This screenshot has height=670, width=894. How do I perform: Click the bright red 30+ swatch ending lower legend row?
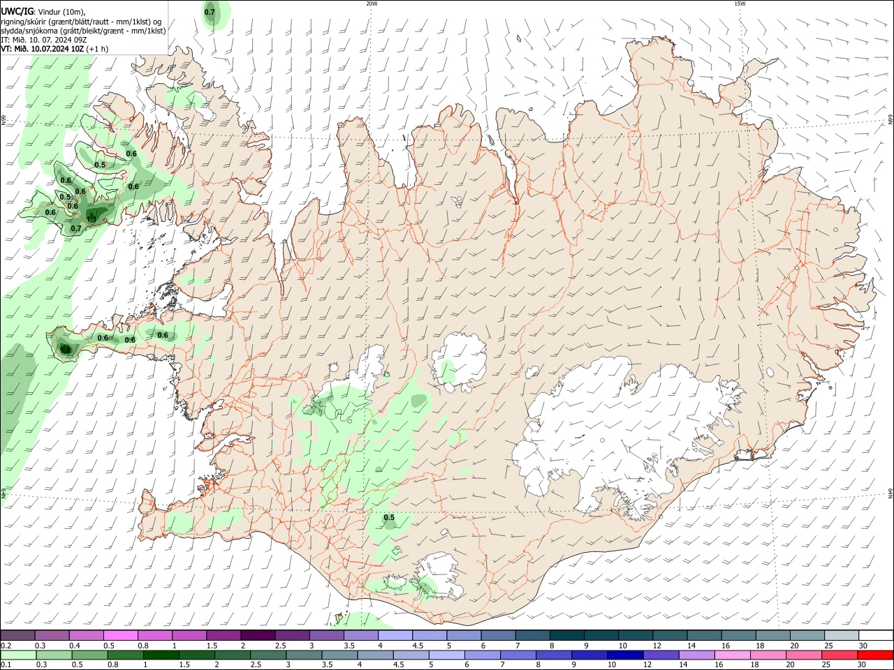(x=875, y=655)
